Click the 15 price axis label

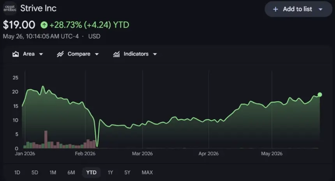(16, 106)
